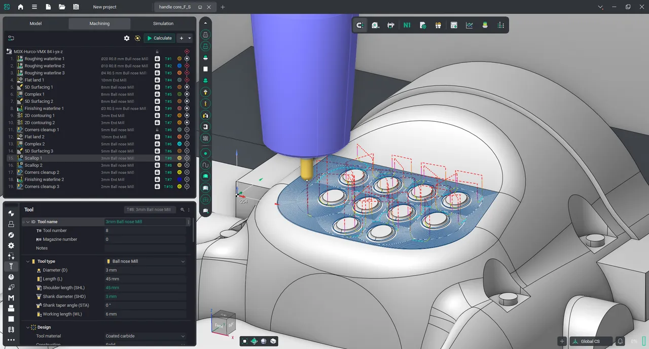Click the ellipsis icon at sidebar bottom

pyautogui.click(x=11, y=340)
